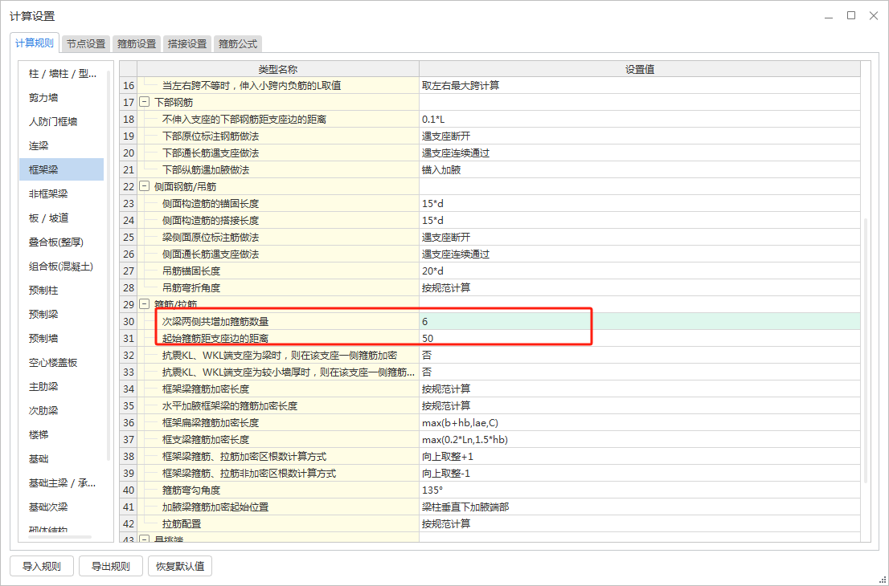Click 向上取整+1 value in row 38
889x586 pixels.
pyautogui.click(x=640, y=456)
